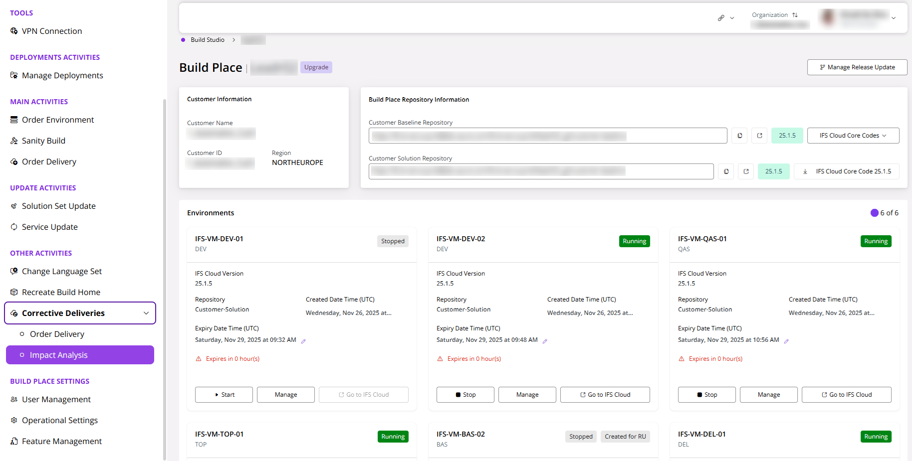912x461 pixels.
Task: Open Customer Solution Repository in external link
Action: [746, 171]
